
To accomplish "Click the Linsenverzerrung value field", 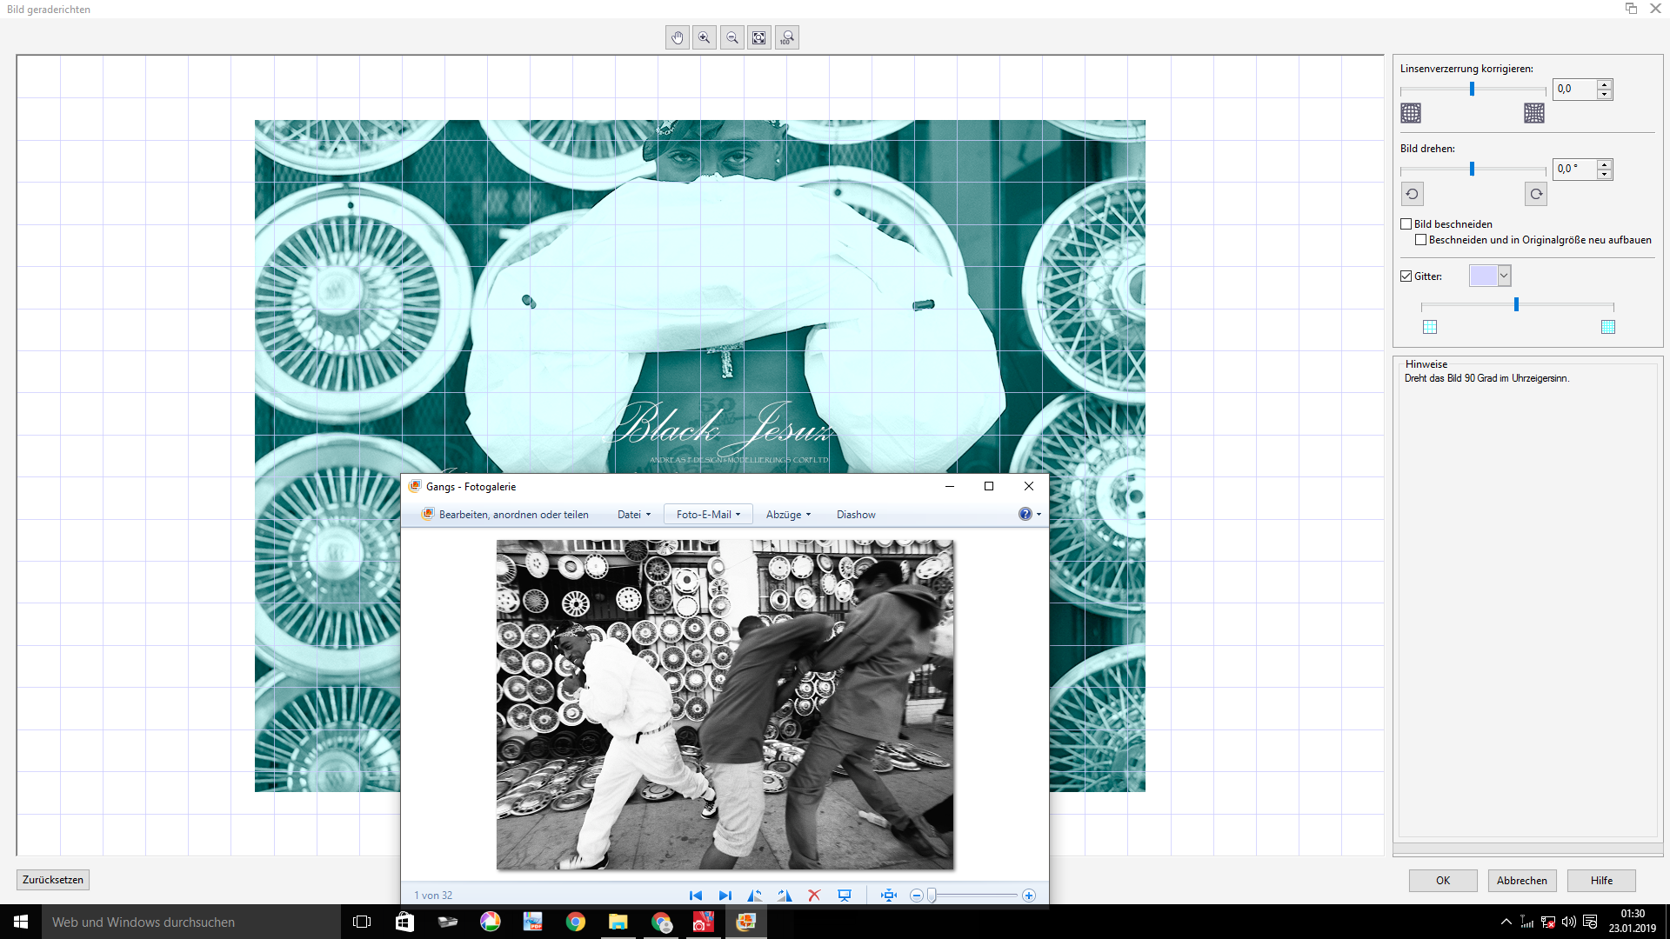I will [x=1575, y=89].
